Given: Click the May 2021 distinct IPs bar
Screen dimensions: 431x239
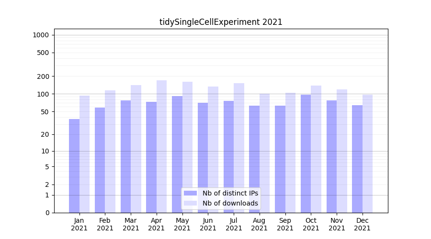Looking at the screenshot, I should [177, 154].
